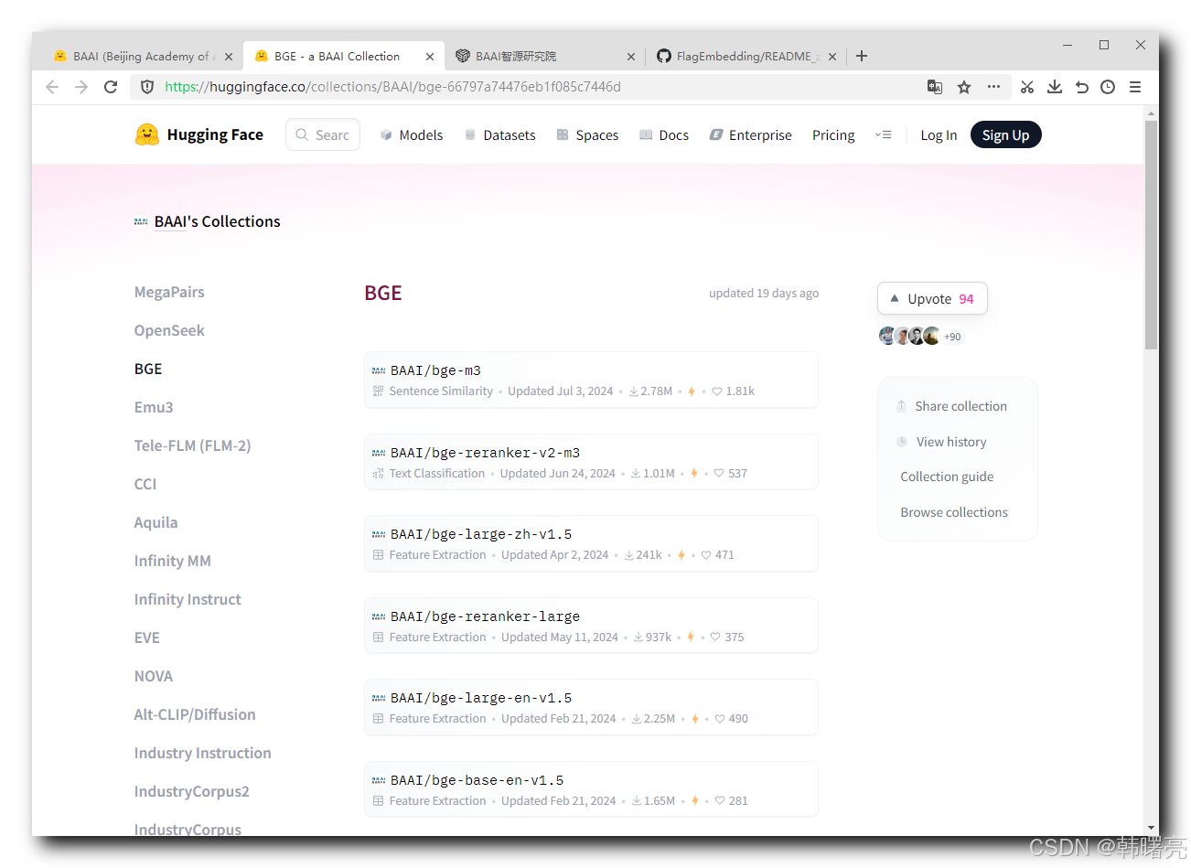Click the scissors screenshot icon
1191x868 pixels.
pos(1027,87)
